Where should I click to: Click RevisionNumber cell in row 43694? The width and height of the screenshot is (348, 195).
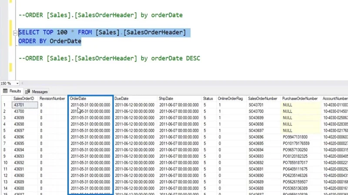click(x=53, y=150)
